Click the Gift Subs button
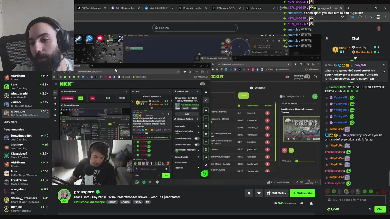 point(277,193)
